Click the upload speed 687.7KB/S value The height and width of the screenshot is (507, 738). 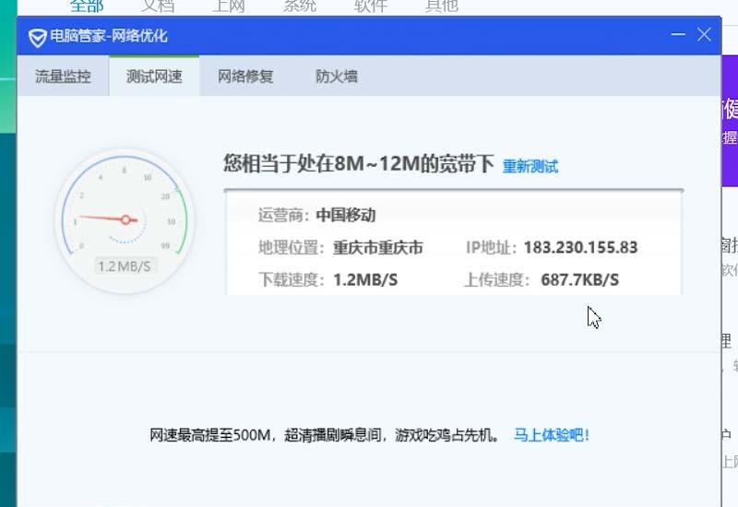click(x=580, y=280)
